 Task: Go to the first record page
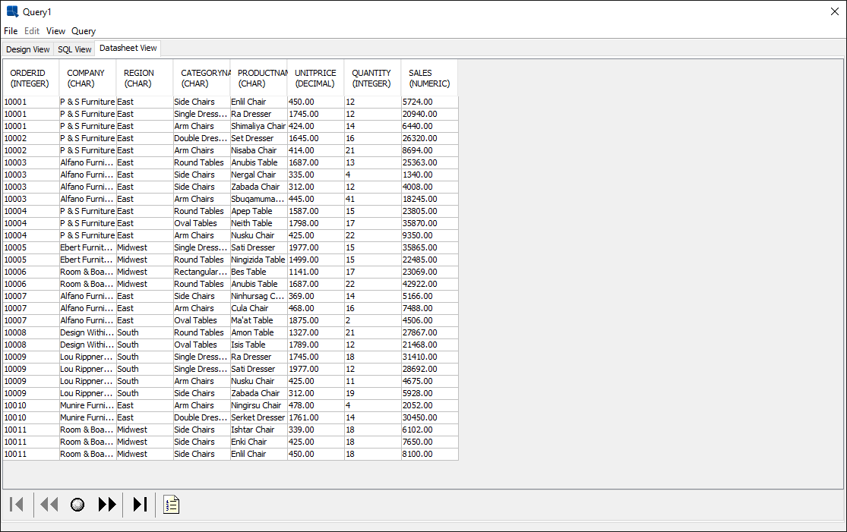point(17,505)
